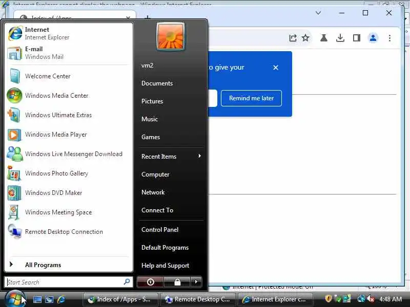
Task: Click the power sleep button
Action: point(150,282)
